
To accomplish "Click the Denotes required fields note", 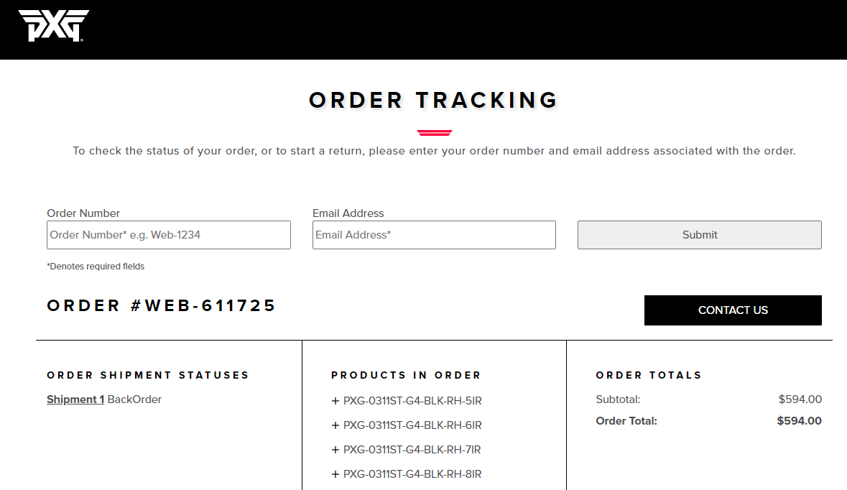I will (x=96, y=267).
